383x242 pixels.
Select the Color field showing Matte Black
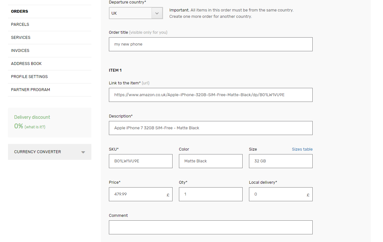pyautogui.click(x=210, y=161)
